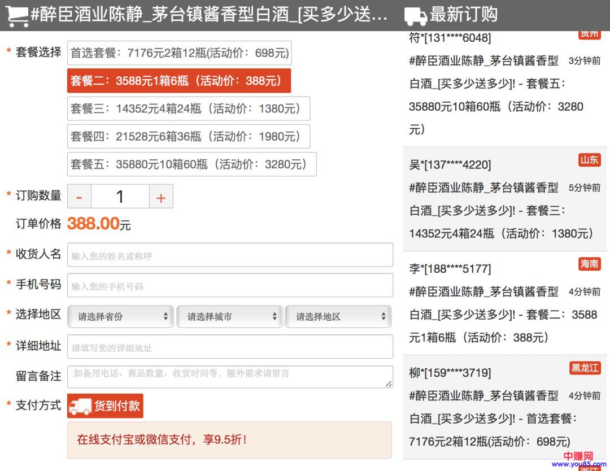Decrease order quantity with minus button
Viewport: 610px width, 471px height.
(x=80, y=197)
